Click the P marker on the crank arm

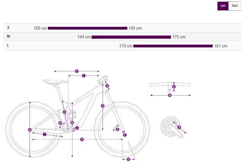click(179, 127)
